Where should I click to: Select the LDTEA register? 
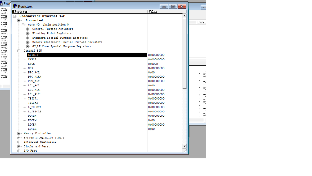click(32, 125)
